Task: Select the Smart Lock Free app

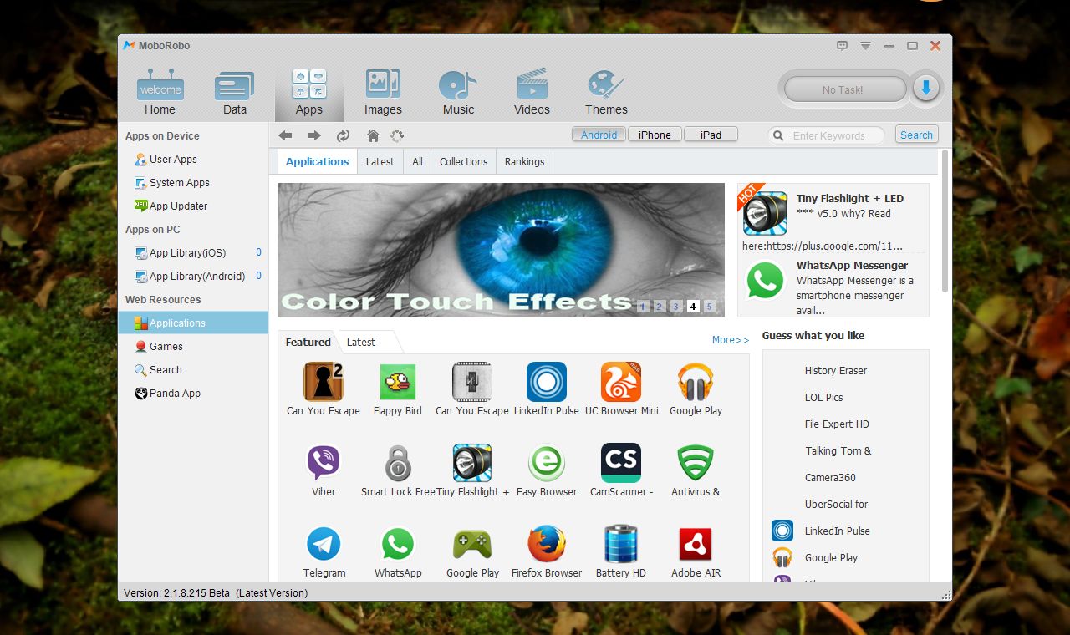Action: 398,471
